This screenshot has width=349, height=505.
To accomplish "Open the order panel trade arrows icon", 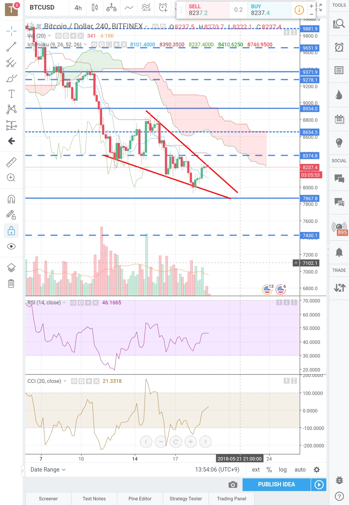I will [339, 288].
